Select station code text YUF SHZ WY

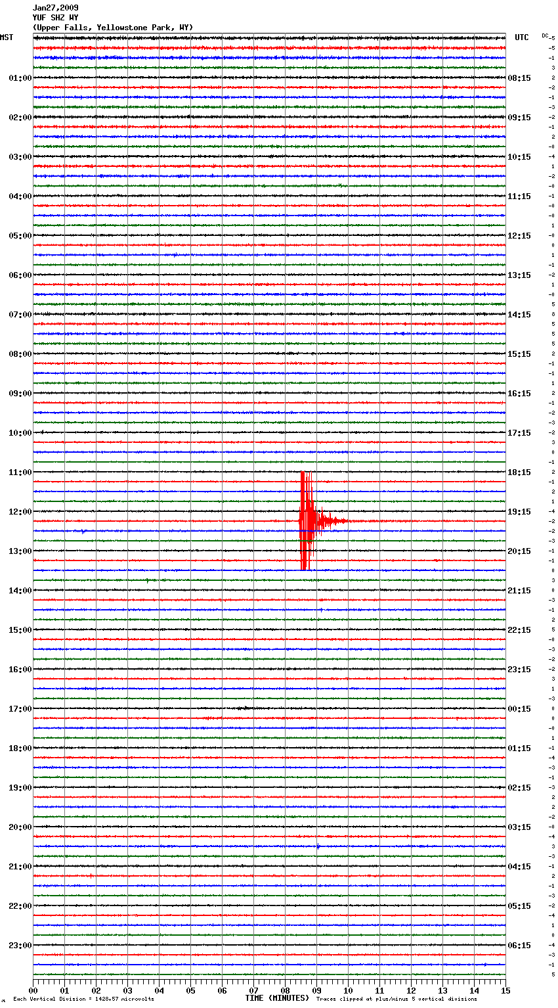[x=55, y=18]
